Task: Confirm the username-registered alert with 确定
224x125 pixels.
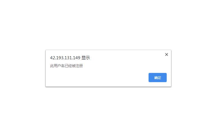Action: coord(157,78)
